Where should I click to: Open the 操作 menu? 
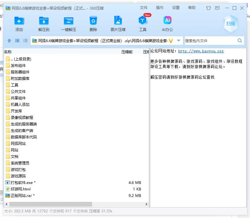(x=159, y=8)
